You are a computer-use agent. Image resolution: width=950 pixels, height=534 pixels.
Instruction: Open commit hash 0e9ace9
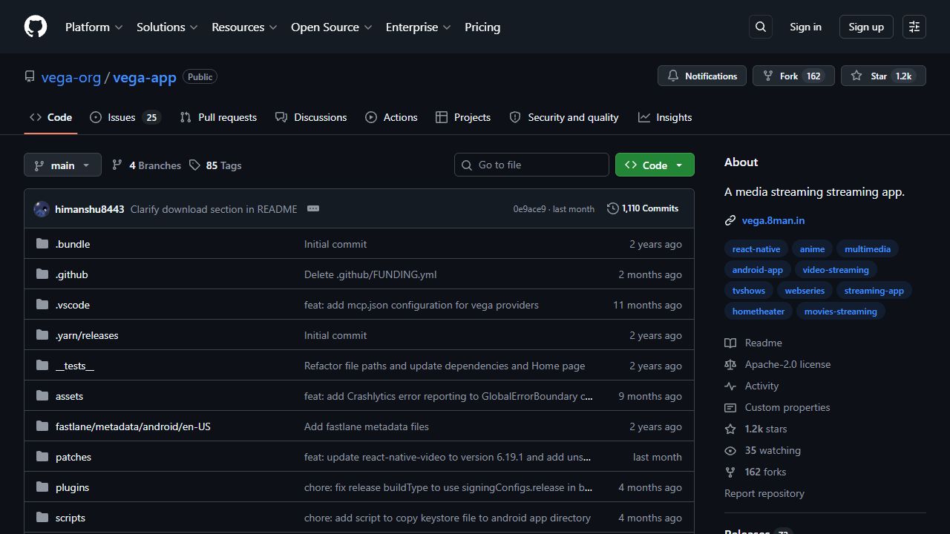tap(529, 209)
